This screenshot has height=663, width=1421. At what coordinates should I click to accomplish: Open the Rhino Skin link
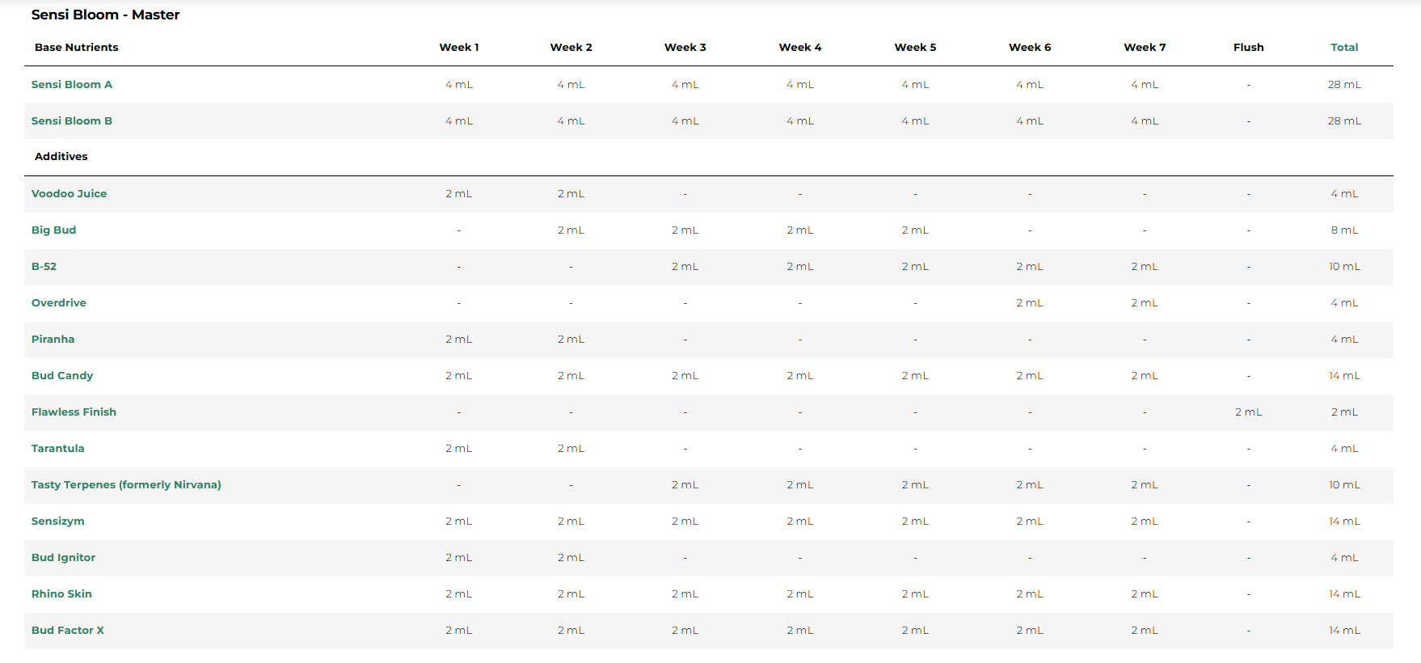tap(61, 594)
